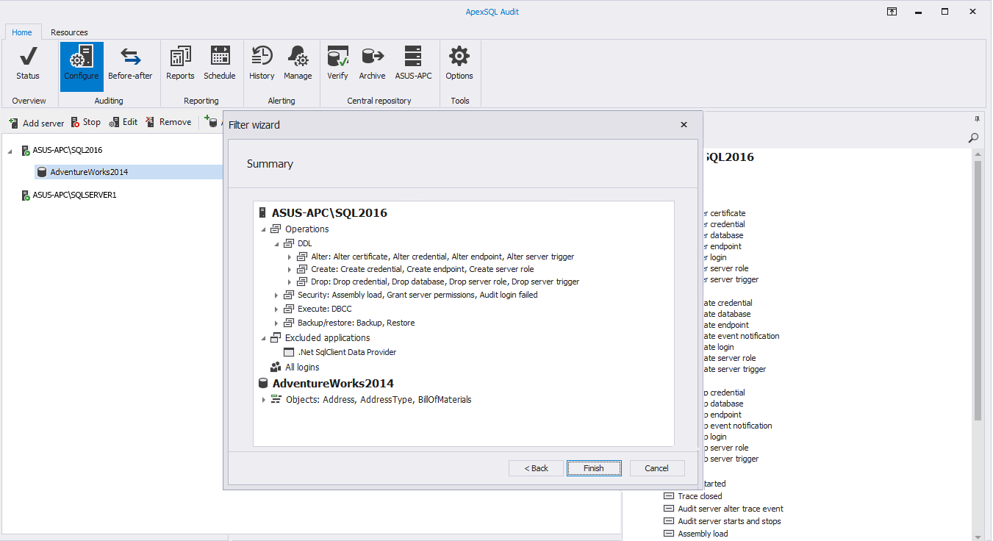Image resolution: width=993 pixels, height=541 pixels.
Task: Switch to the Home tab
Action: click(22, 32)
